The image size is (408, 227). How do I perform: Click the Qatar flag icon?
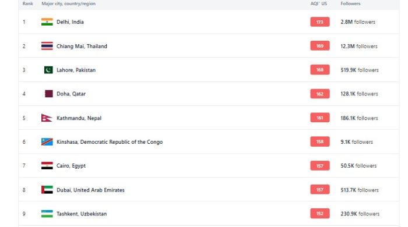(x=48, y=94)
